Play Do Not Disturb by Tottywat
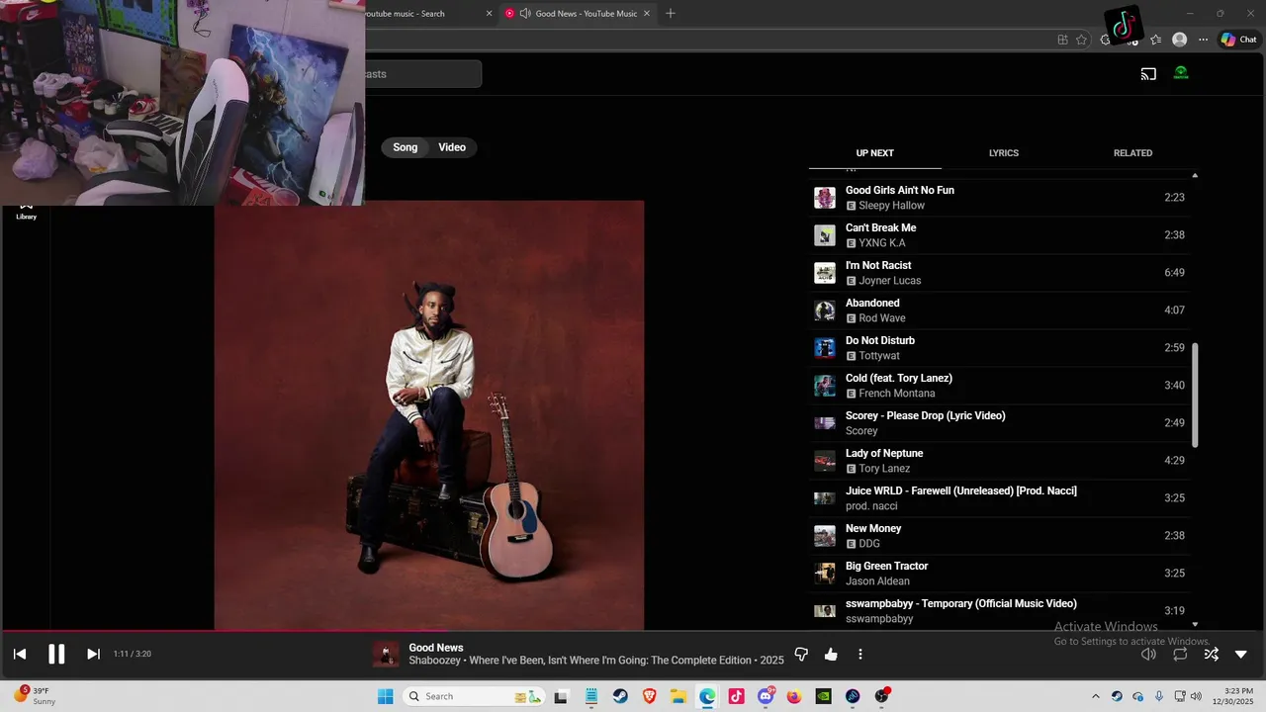Image resolution: width=1266 pixels, height=712 pixels. coord(999,348)
